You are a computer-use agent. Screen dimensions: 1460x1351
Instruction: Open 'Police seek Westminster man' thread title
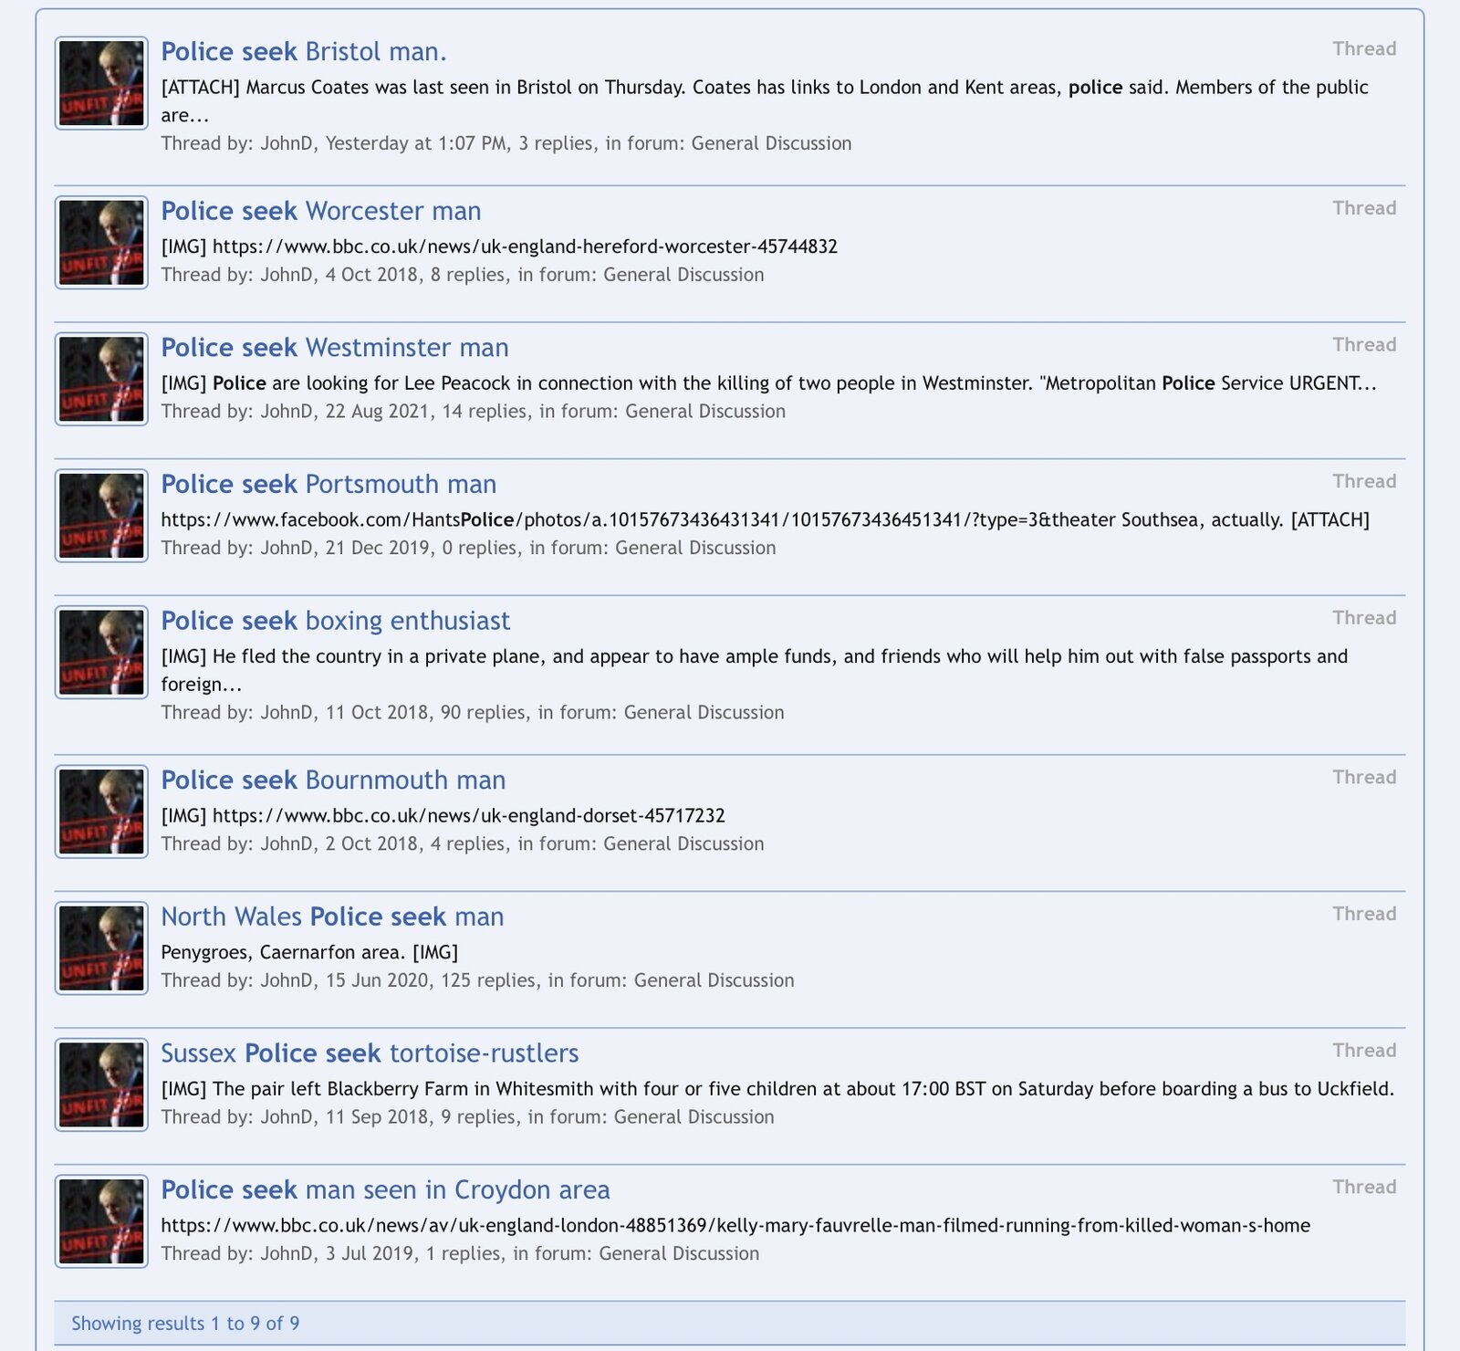point(335,348)
